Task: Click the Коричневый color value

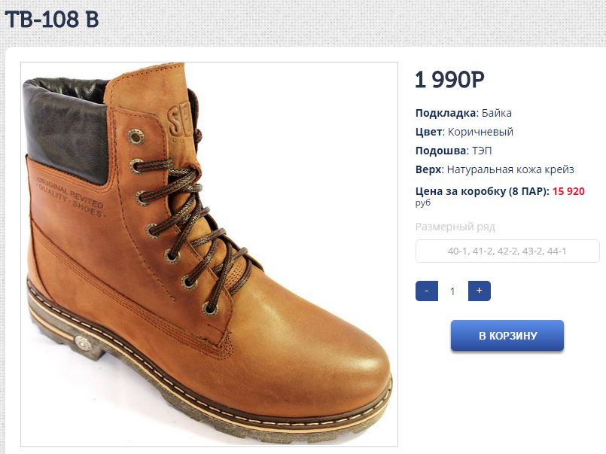Action: (480, 132)
